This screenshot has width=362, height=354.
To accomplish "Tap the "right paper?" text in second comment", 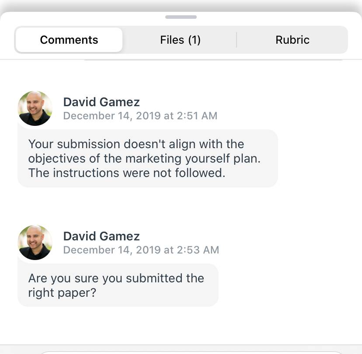I will tap(62, 293).
